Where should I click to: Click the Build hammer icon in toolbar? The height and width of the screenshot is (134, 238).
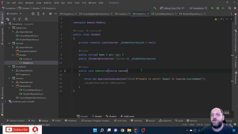click(x=155, y=8)
